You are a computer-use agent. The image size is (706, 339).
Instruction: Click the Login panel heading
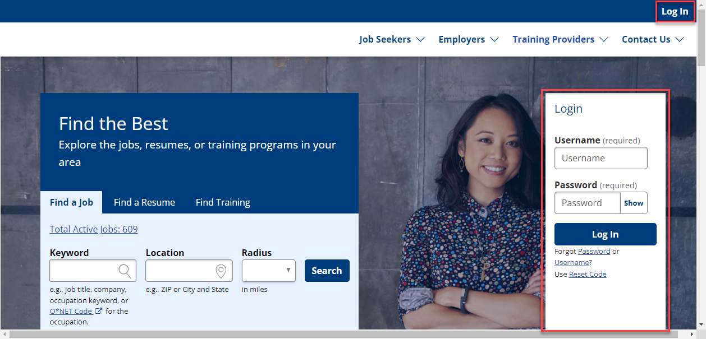click(x=569, y=109)
